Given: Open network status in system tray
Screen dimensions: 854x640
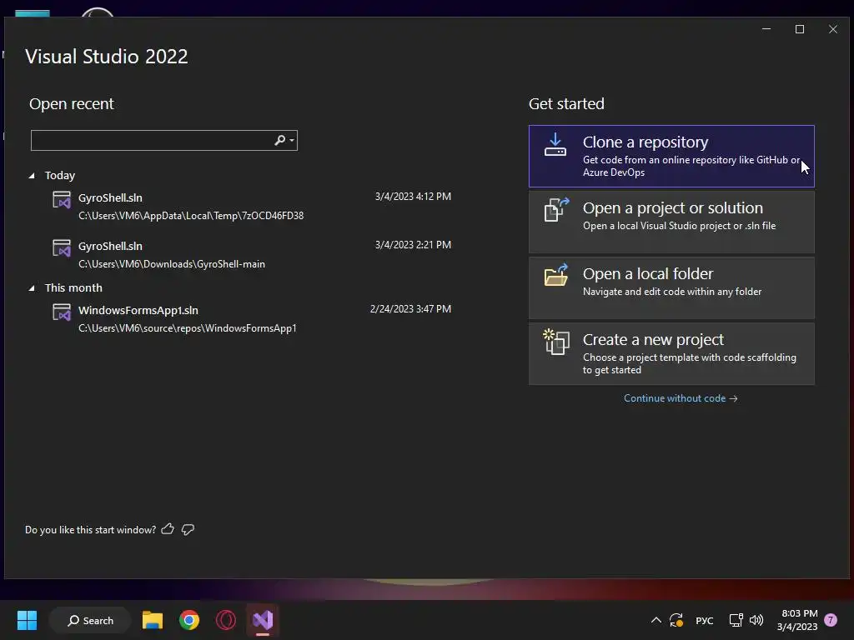Looking at the screenshot, I should [736, 620].
